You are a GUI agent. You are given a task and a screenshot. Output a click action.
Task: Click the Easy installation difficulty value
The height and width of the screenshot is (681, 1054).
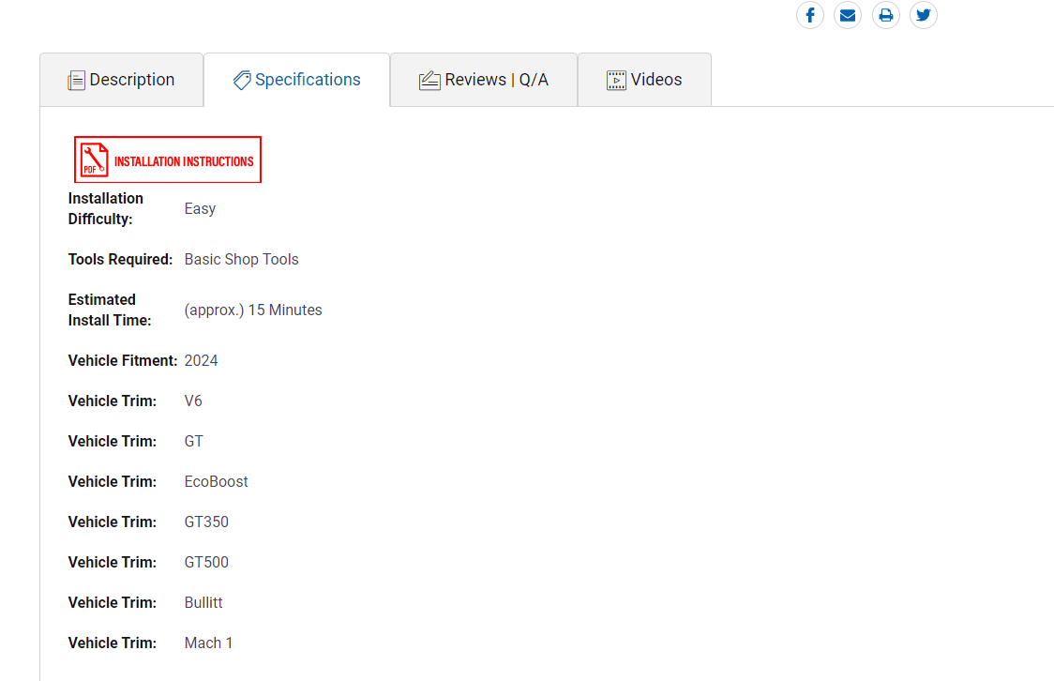[x=201, y=208]
